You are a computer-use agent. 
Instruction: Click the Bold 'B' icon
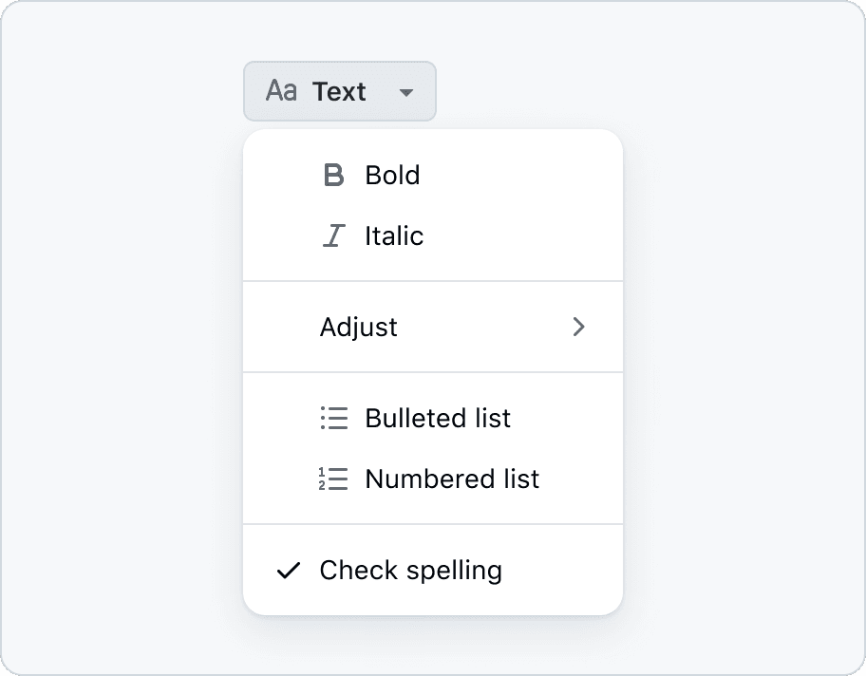(333, 176)
